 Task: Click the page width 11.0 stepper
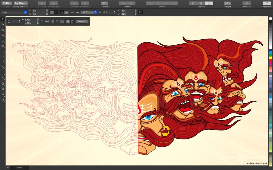pyautogui.click(x=47, y=11)
